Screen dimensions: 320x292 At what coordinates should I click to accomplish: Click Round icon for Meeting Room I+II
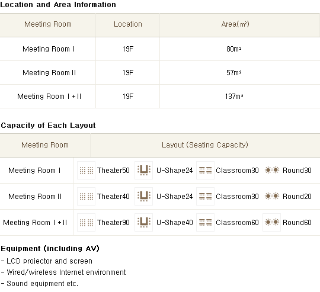point(271,223)
